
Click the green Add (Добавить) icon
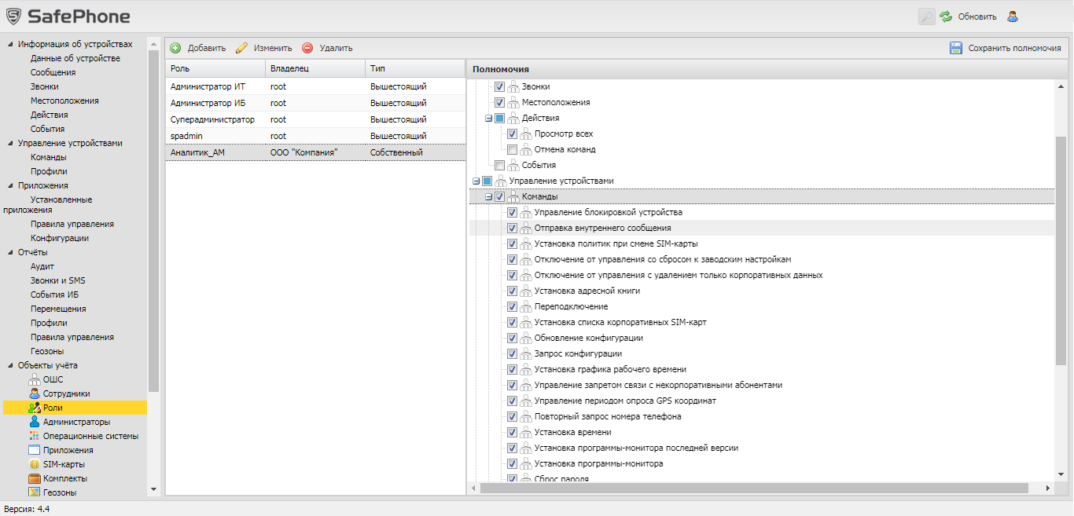click(x=175, y=48)
